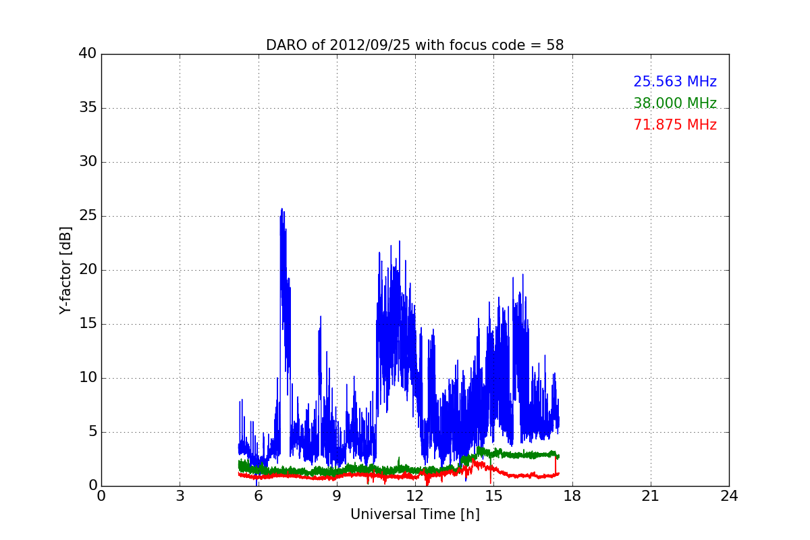Click the y-axis tick label 25
810x540 pixels.
(x=88, y=216)
